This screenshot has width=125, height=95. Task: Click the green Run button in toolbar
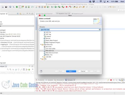(x=55, y=7)
